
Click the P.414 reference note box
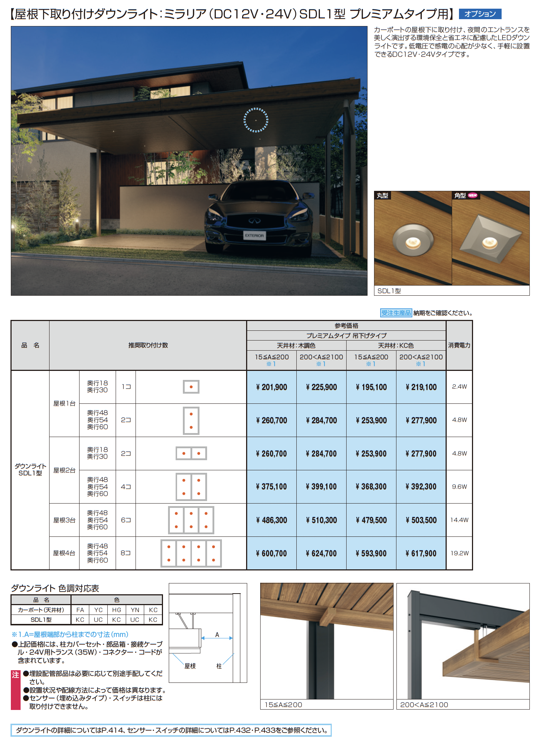click(x=171, y=730)
